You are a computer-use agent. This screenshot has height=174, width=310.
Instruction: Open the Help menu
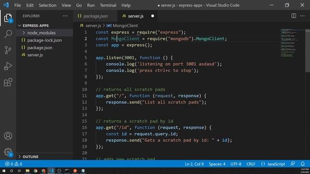coord(126,5)
